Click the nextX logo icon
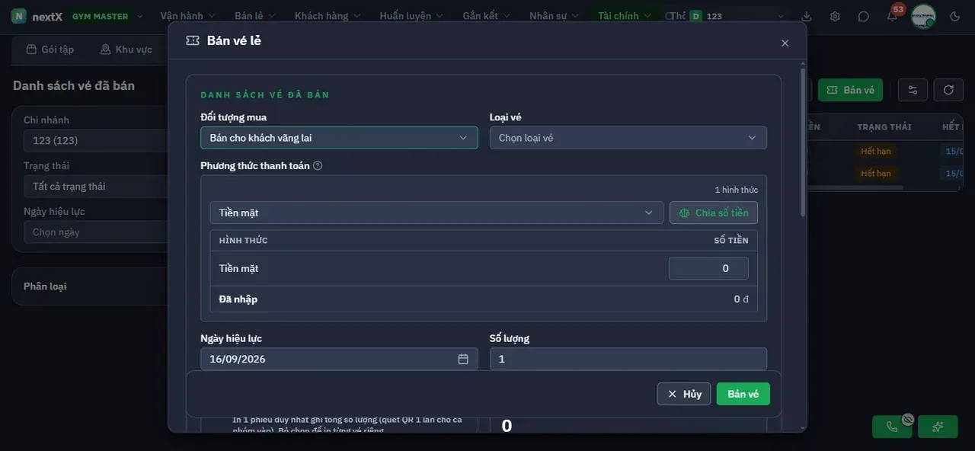This screenshot has height=451, width=975. [19, 16]
